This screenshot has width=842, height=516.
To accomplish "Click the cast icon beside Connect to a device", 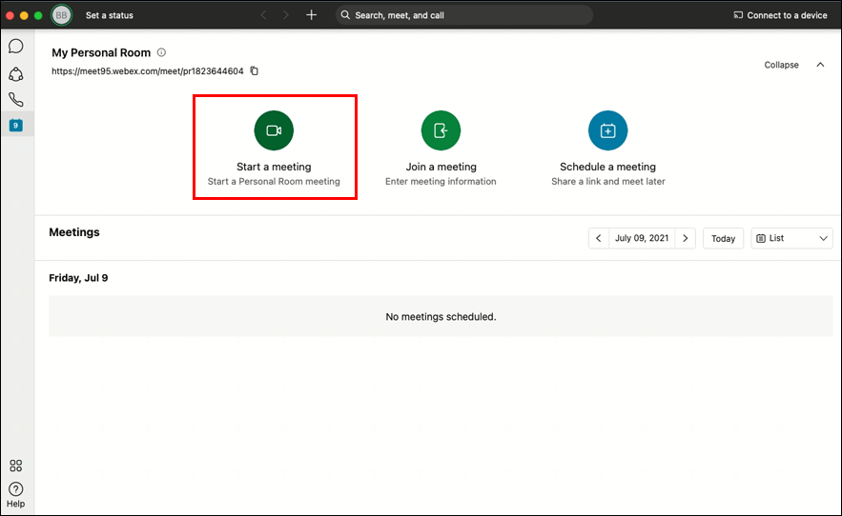I will (x=738, y=15).
